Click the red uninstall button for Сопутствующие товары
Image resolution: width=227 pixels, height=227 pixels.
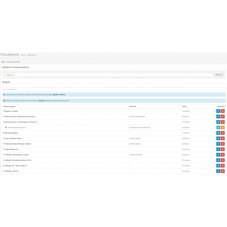222,138
